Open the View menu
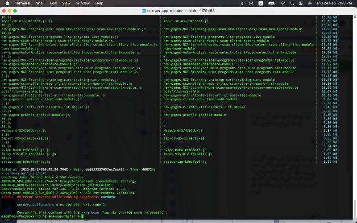Viewport: 357px width, 223px height. (x=66, y=3)
